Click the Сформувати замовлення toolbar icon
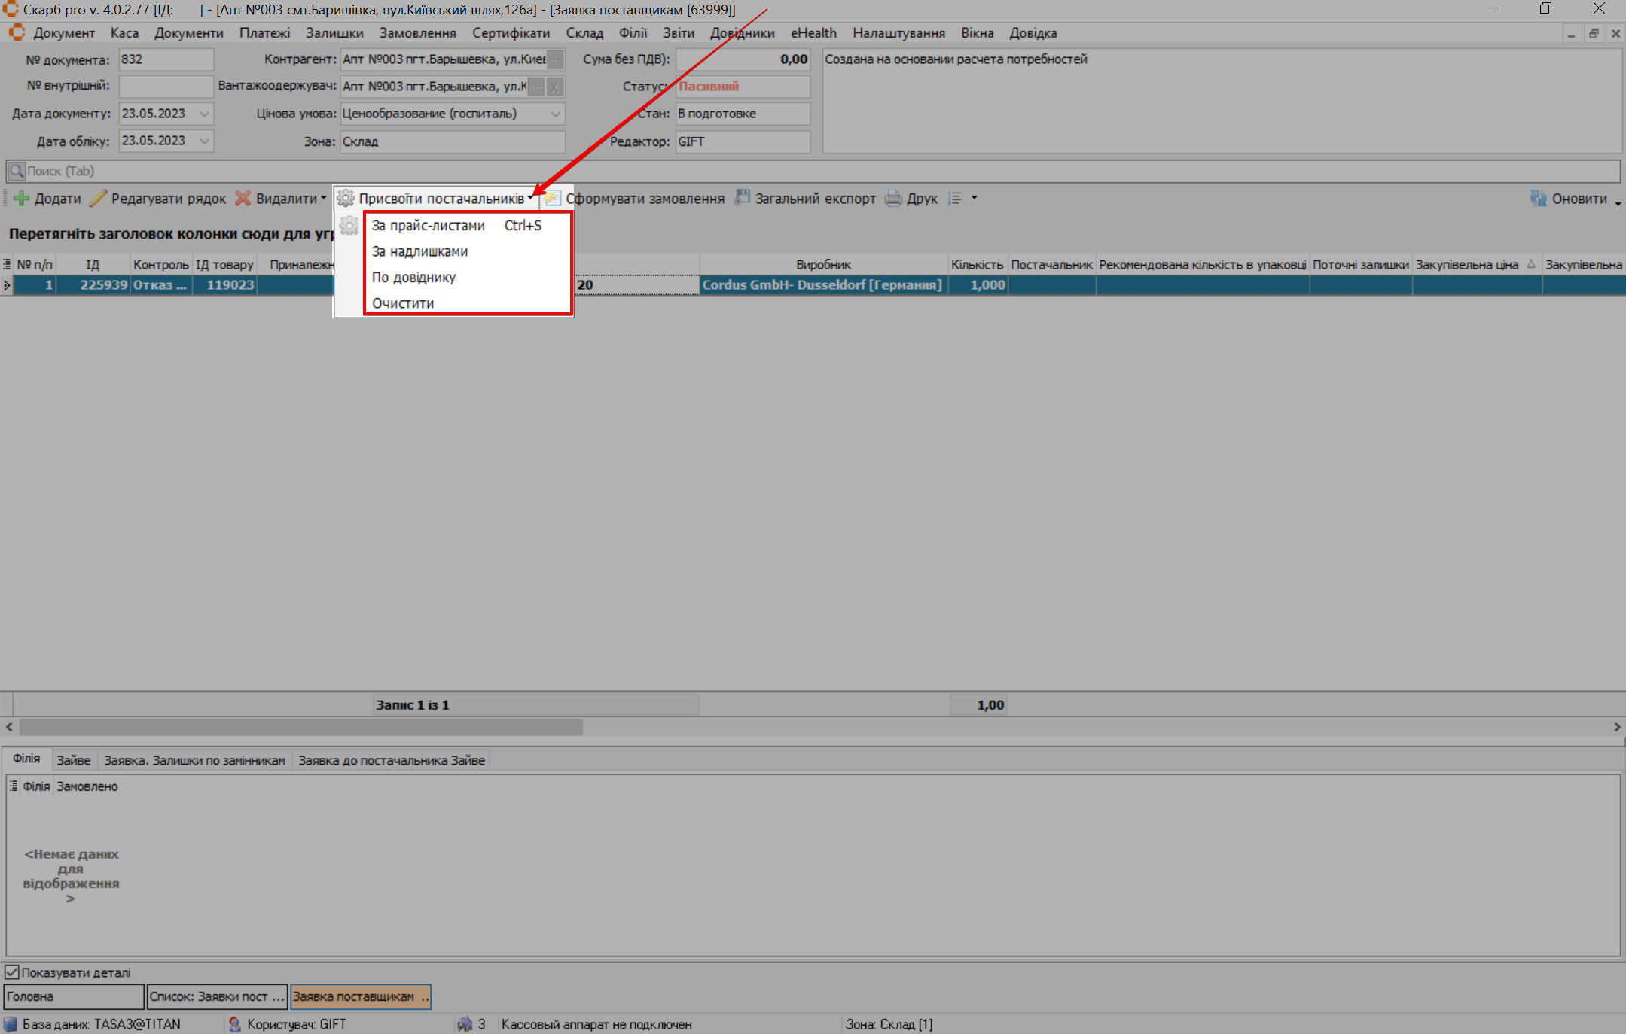This screenshot has width=1626, height=1034. click(x=553, y=199)
